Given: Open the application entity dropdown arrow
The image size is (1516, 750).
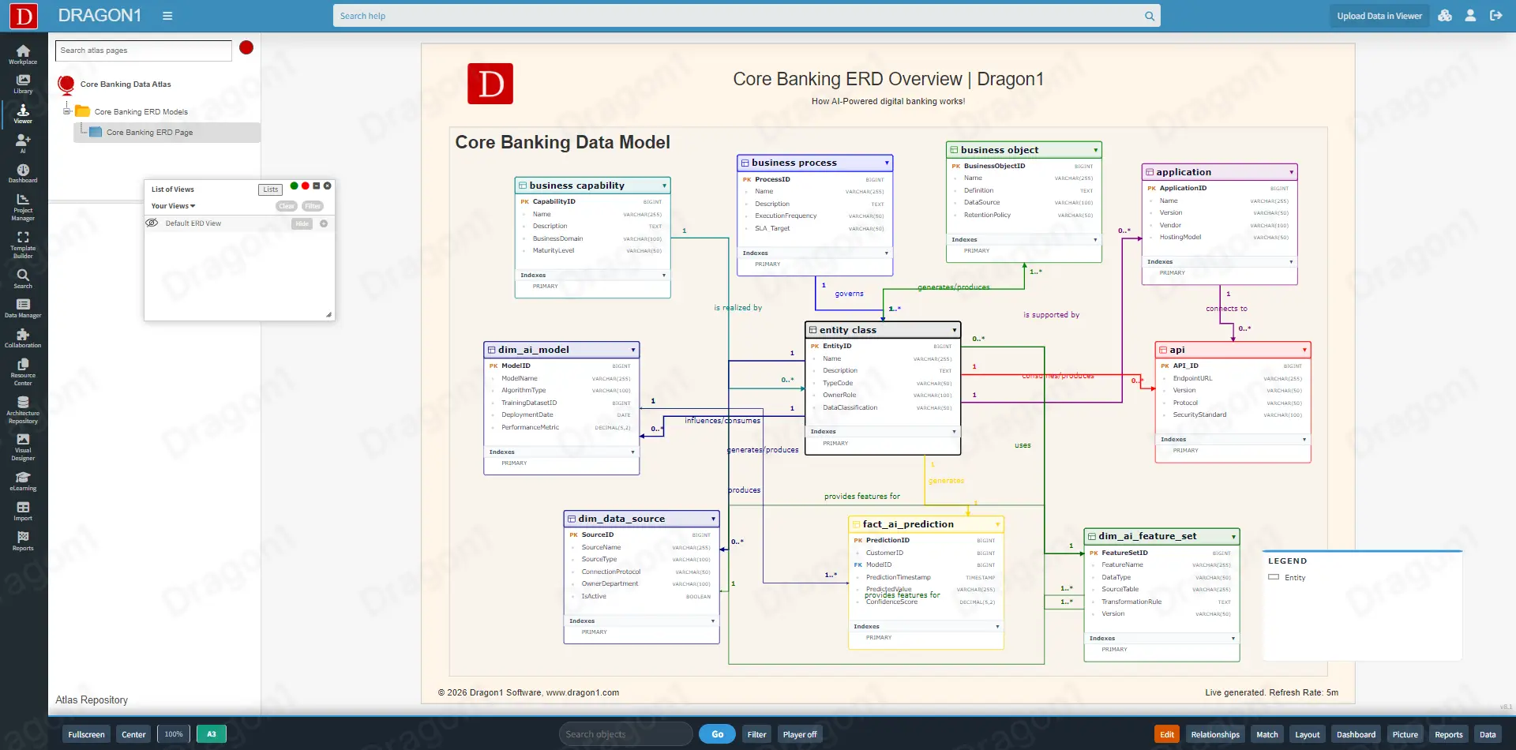Looking at the screenshot, I should (x=1291, y=172).
